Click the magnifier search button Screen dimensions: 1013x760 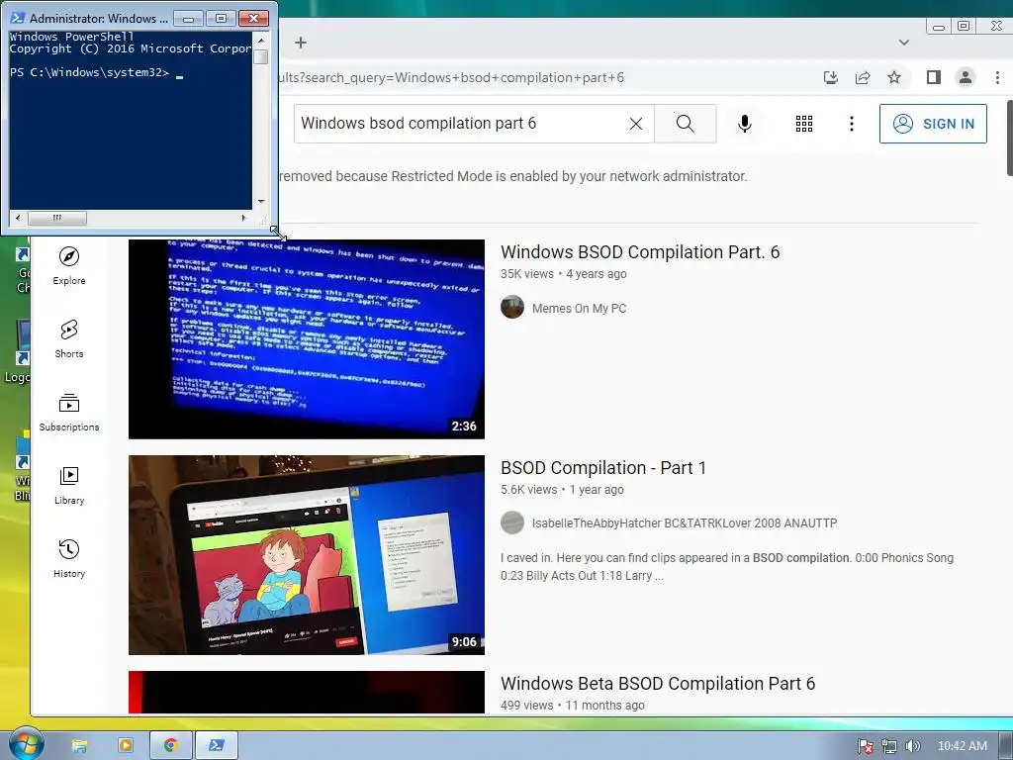pyautogui.click(x=685, y=124)
